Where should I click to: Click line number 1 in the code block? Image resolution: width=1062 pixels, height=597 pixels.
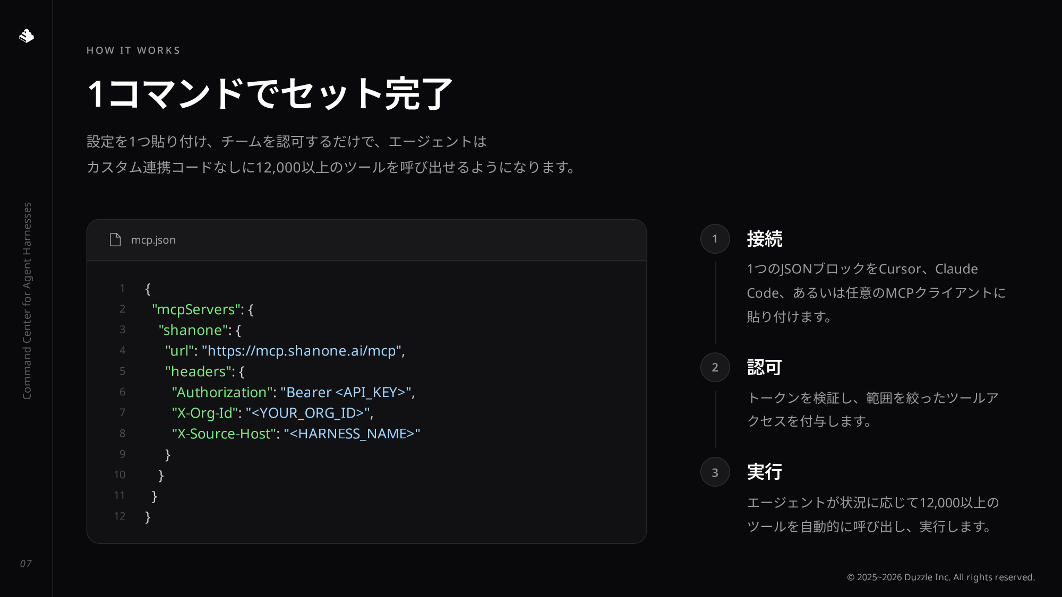(122, 288)
